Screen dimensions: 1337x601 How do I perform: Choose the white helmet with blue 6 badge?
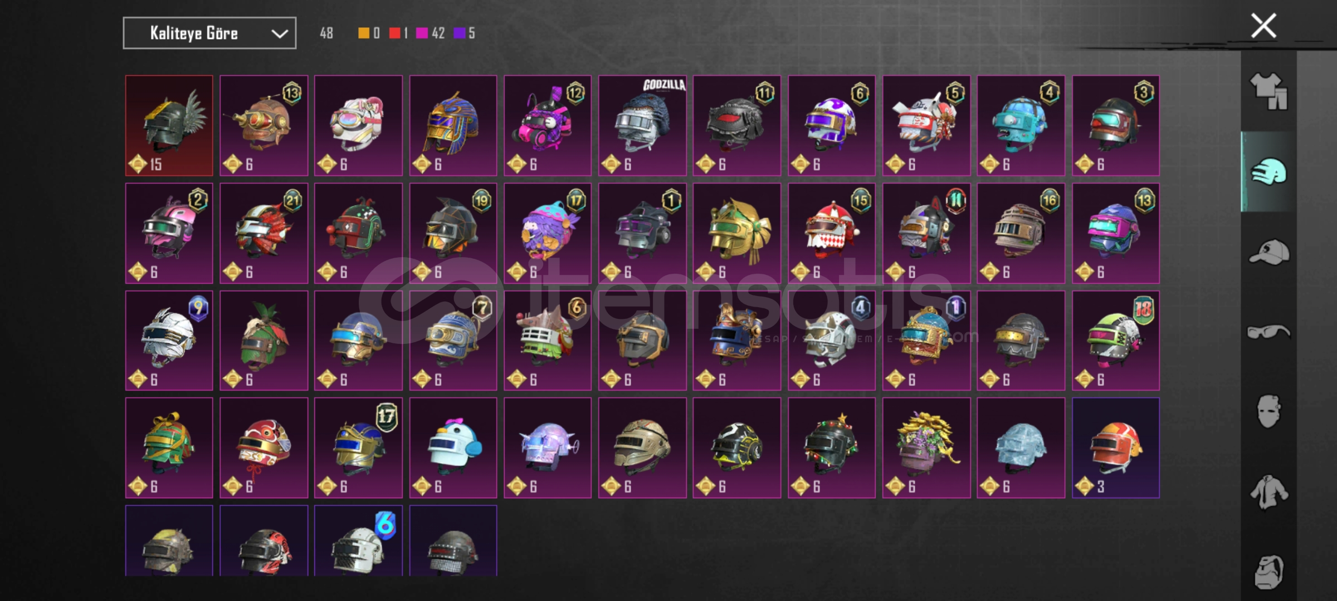pyautogui.click(x=358, y=540)
